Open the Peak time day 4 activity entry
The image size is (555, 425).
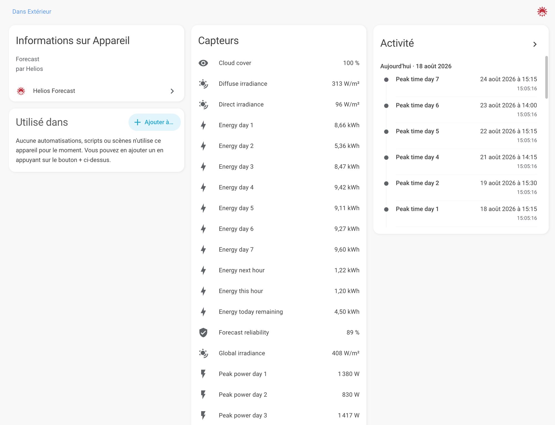click(466, 162)
